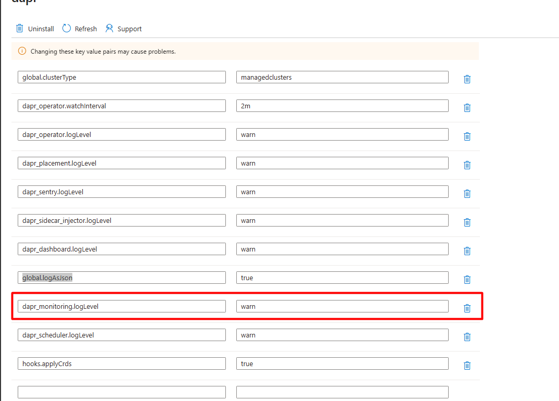
Task: Click the dapr_sidecar_injector.logLevel key field
Action: tap(121, 220)
